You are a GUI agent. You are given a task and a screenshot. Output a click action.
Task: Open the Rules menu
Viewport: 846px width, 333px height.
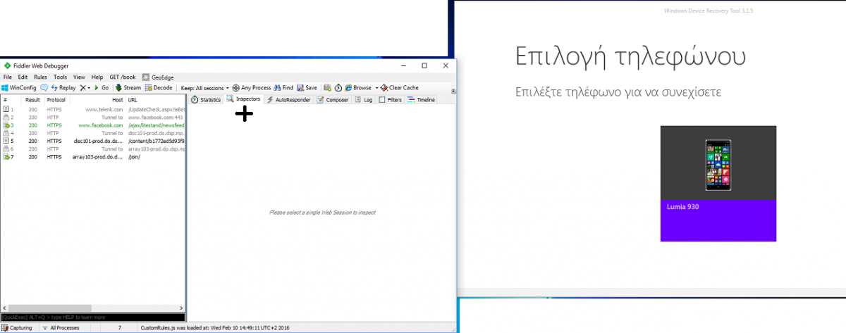coord(41,77)
